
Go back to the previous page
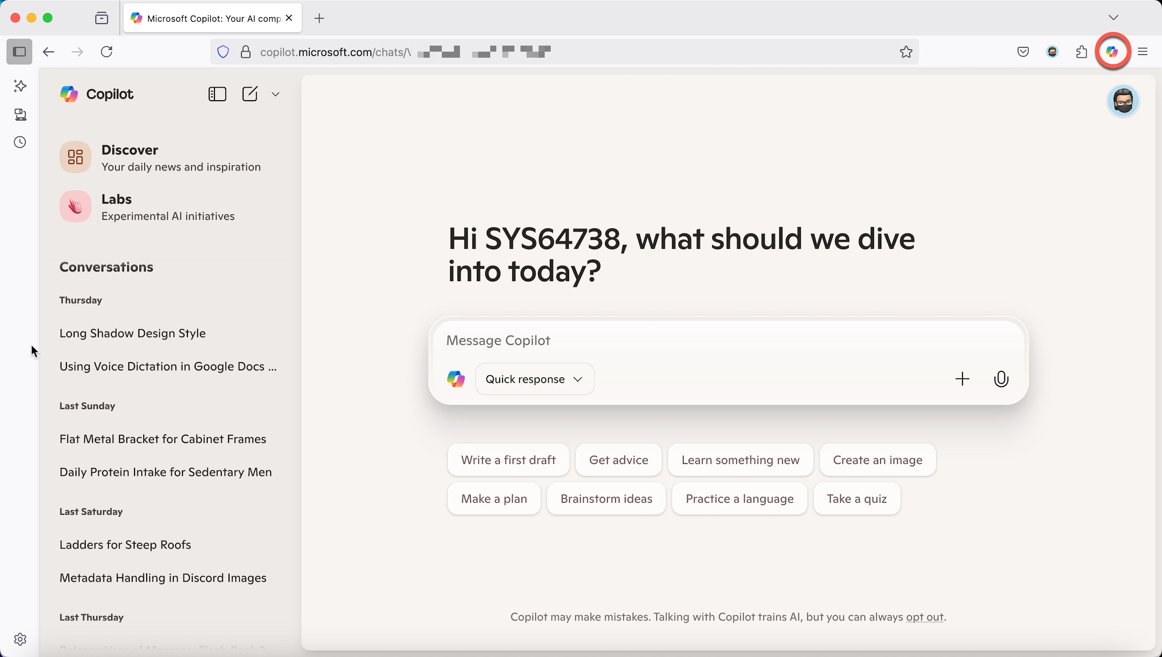[x=48, y=51]
